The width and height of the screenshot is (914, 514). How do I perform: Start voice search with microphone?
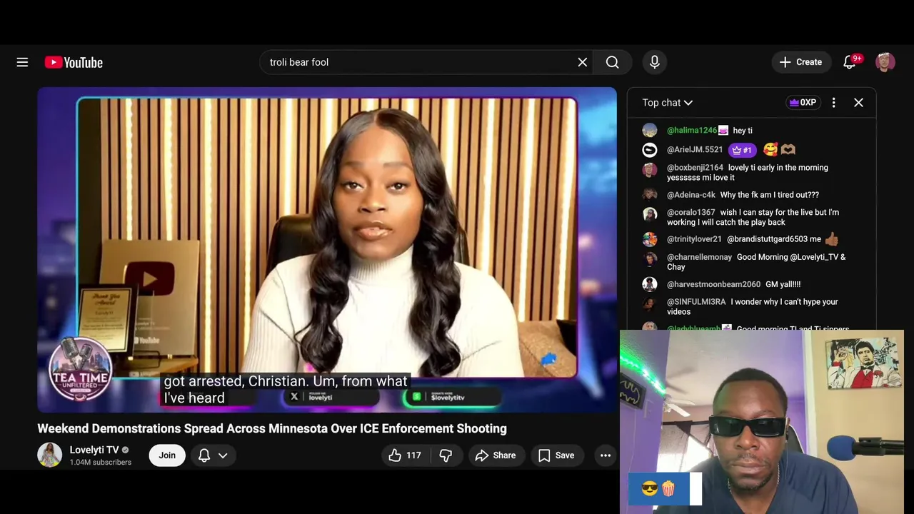[x=654, y=62]
